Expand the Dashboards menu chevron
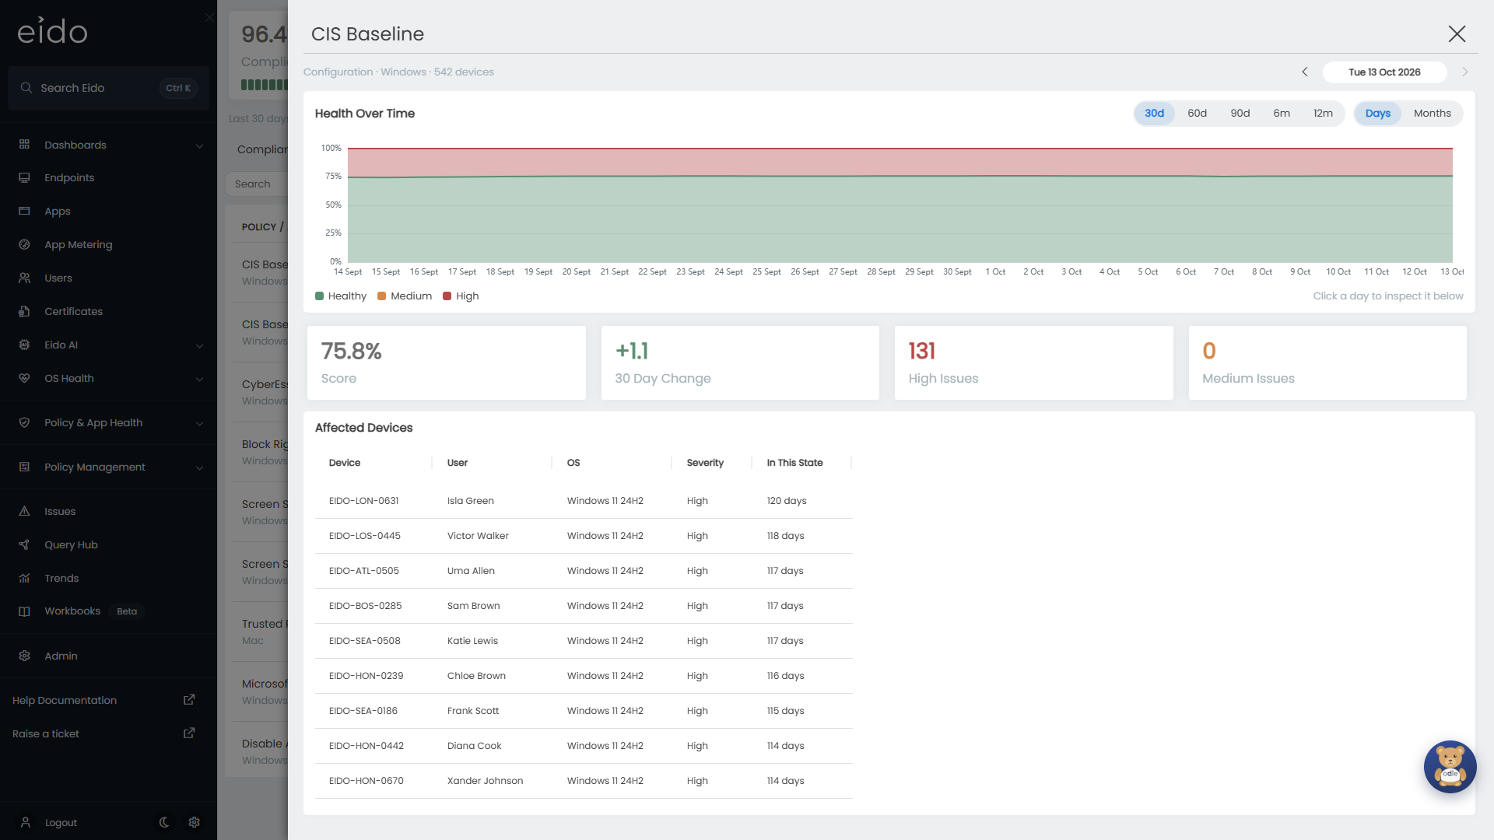This screenshot has height=840, width=1494. click(199, 145)
